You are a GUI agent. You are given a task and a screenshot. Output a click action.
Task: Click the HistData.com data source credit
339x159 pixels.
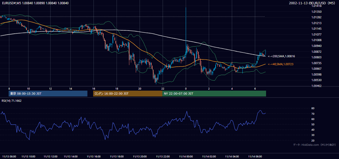coord(315,145)
